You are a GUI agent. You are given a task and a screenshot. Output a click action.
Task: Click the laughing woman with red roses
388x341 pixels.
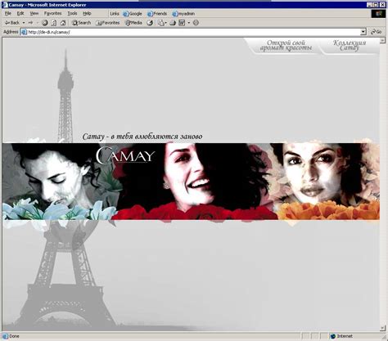(x=195, y=182)
